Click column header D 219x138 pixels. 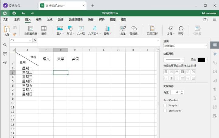point(75,50)
